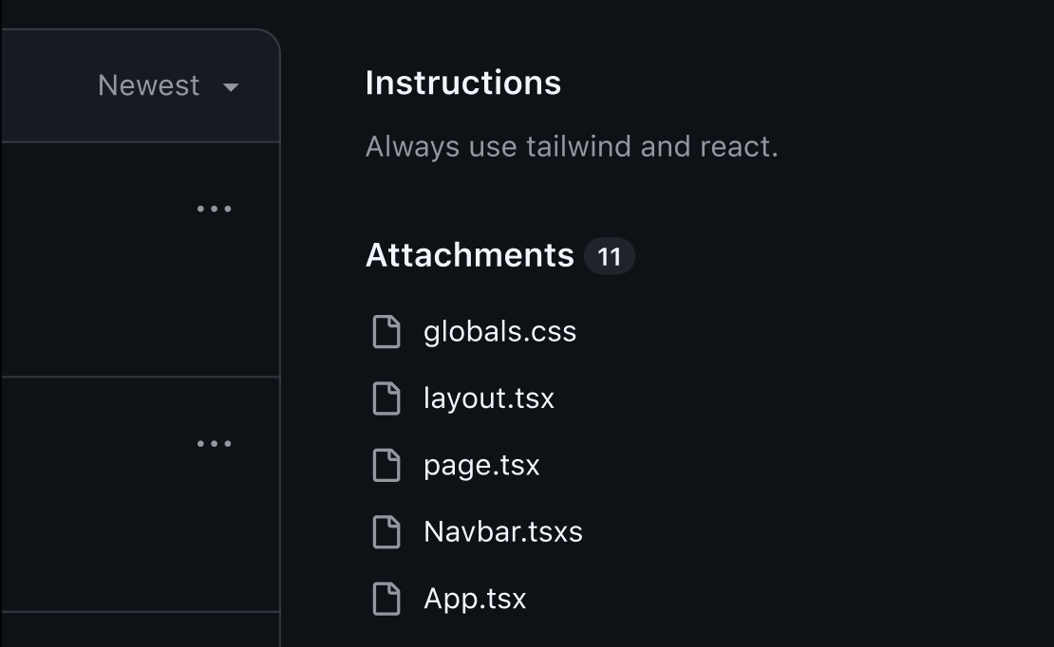Open the Navbar.tsxs attachment
1054x647 pixels.
502,532
